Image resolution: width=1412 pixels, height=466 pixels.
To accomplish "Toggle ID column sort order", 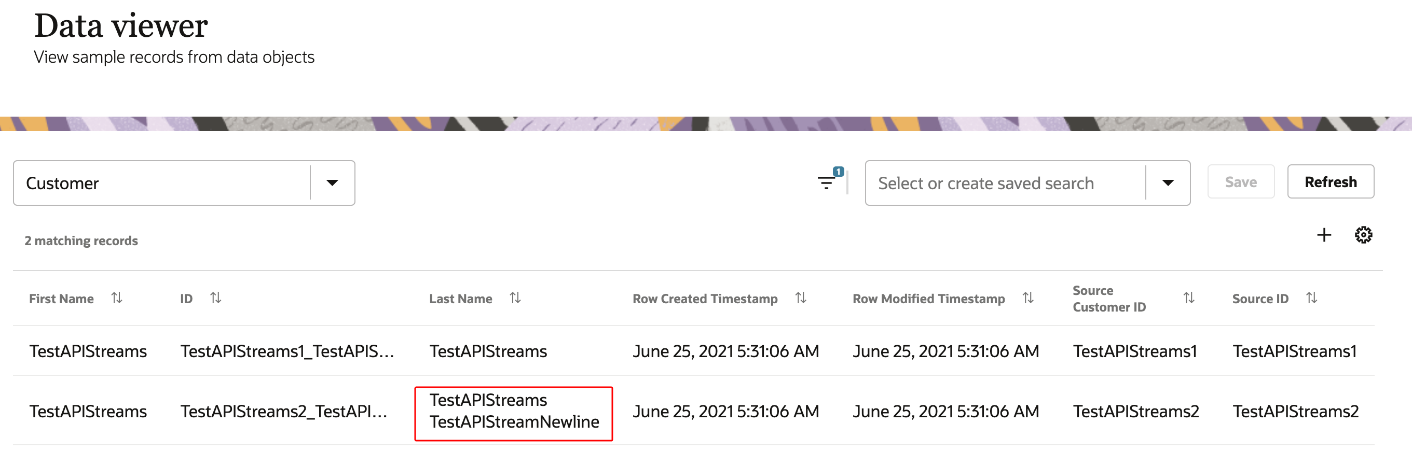I will tap(216, 298).
